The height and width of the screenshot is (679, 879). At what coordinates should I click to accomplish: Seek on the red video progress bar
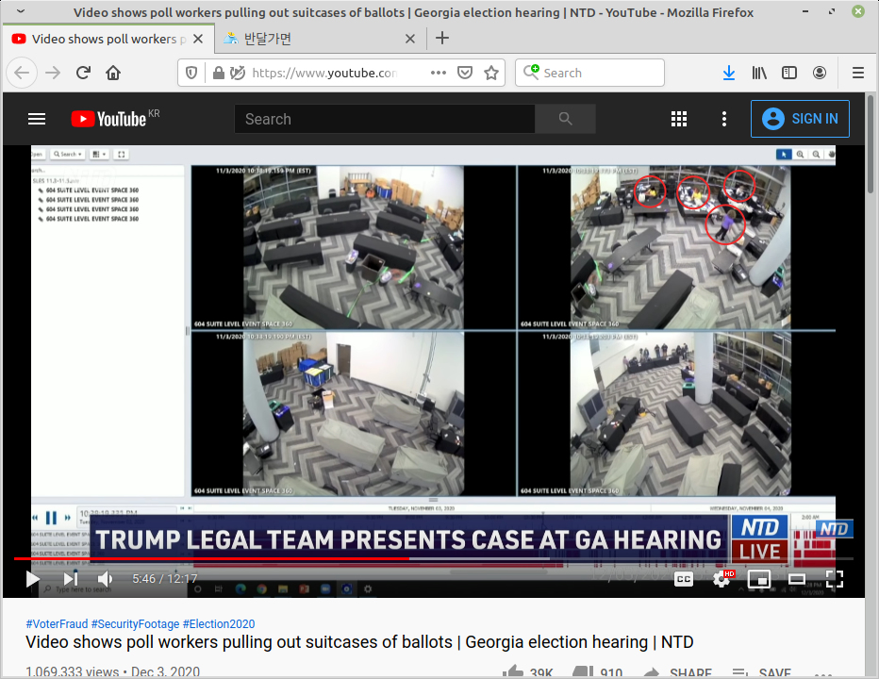click(x=433, y=558)
